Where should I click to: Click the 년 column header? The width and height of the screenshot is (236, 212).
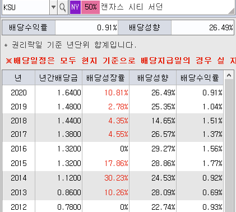coord(18,77)
